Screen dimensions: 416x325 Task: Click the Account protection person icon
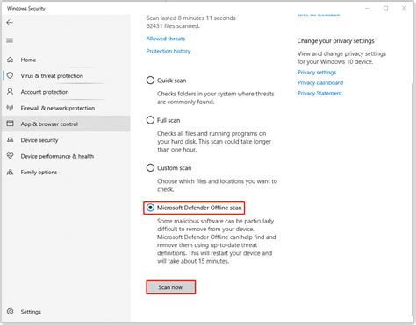coord(10,92)
